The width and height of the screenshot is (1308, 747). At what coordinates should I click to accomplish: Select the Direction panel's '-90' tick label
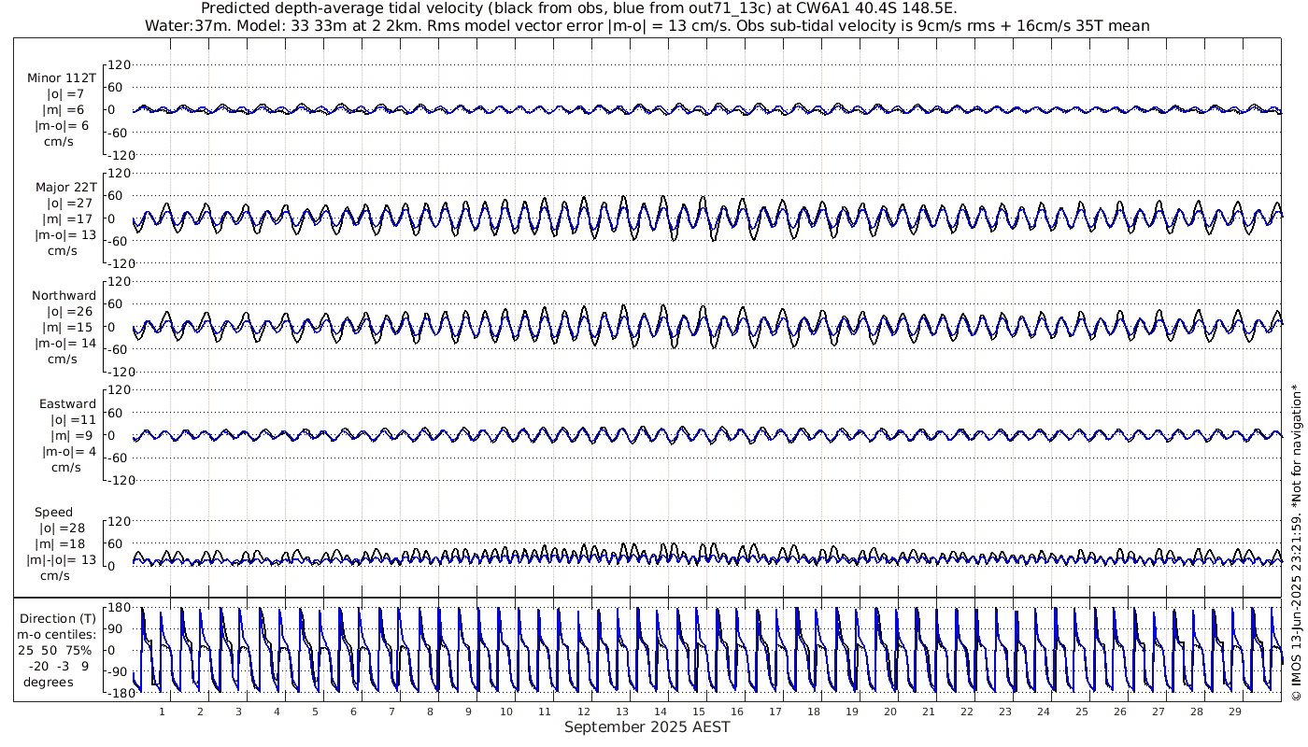pos(117,671)
